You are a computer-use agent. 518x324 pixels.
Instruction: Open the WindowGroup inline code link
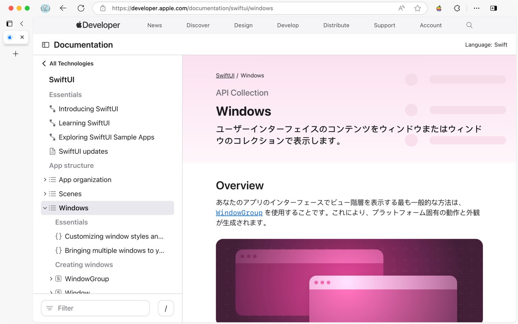[239, 213]
